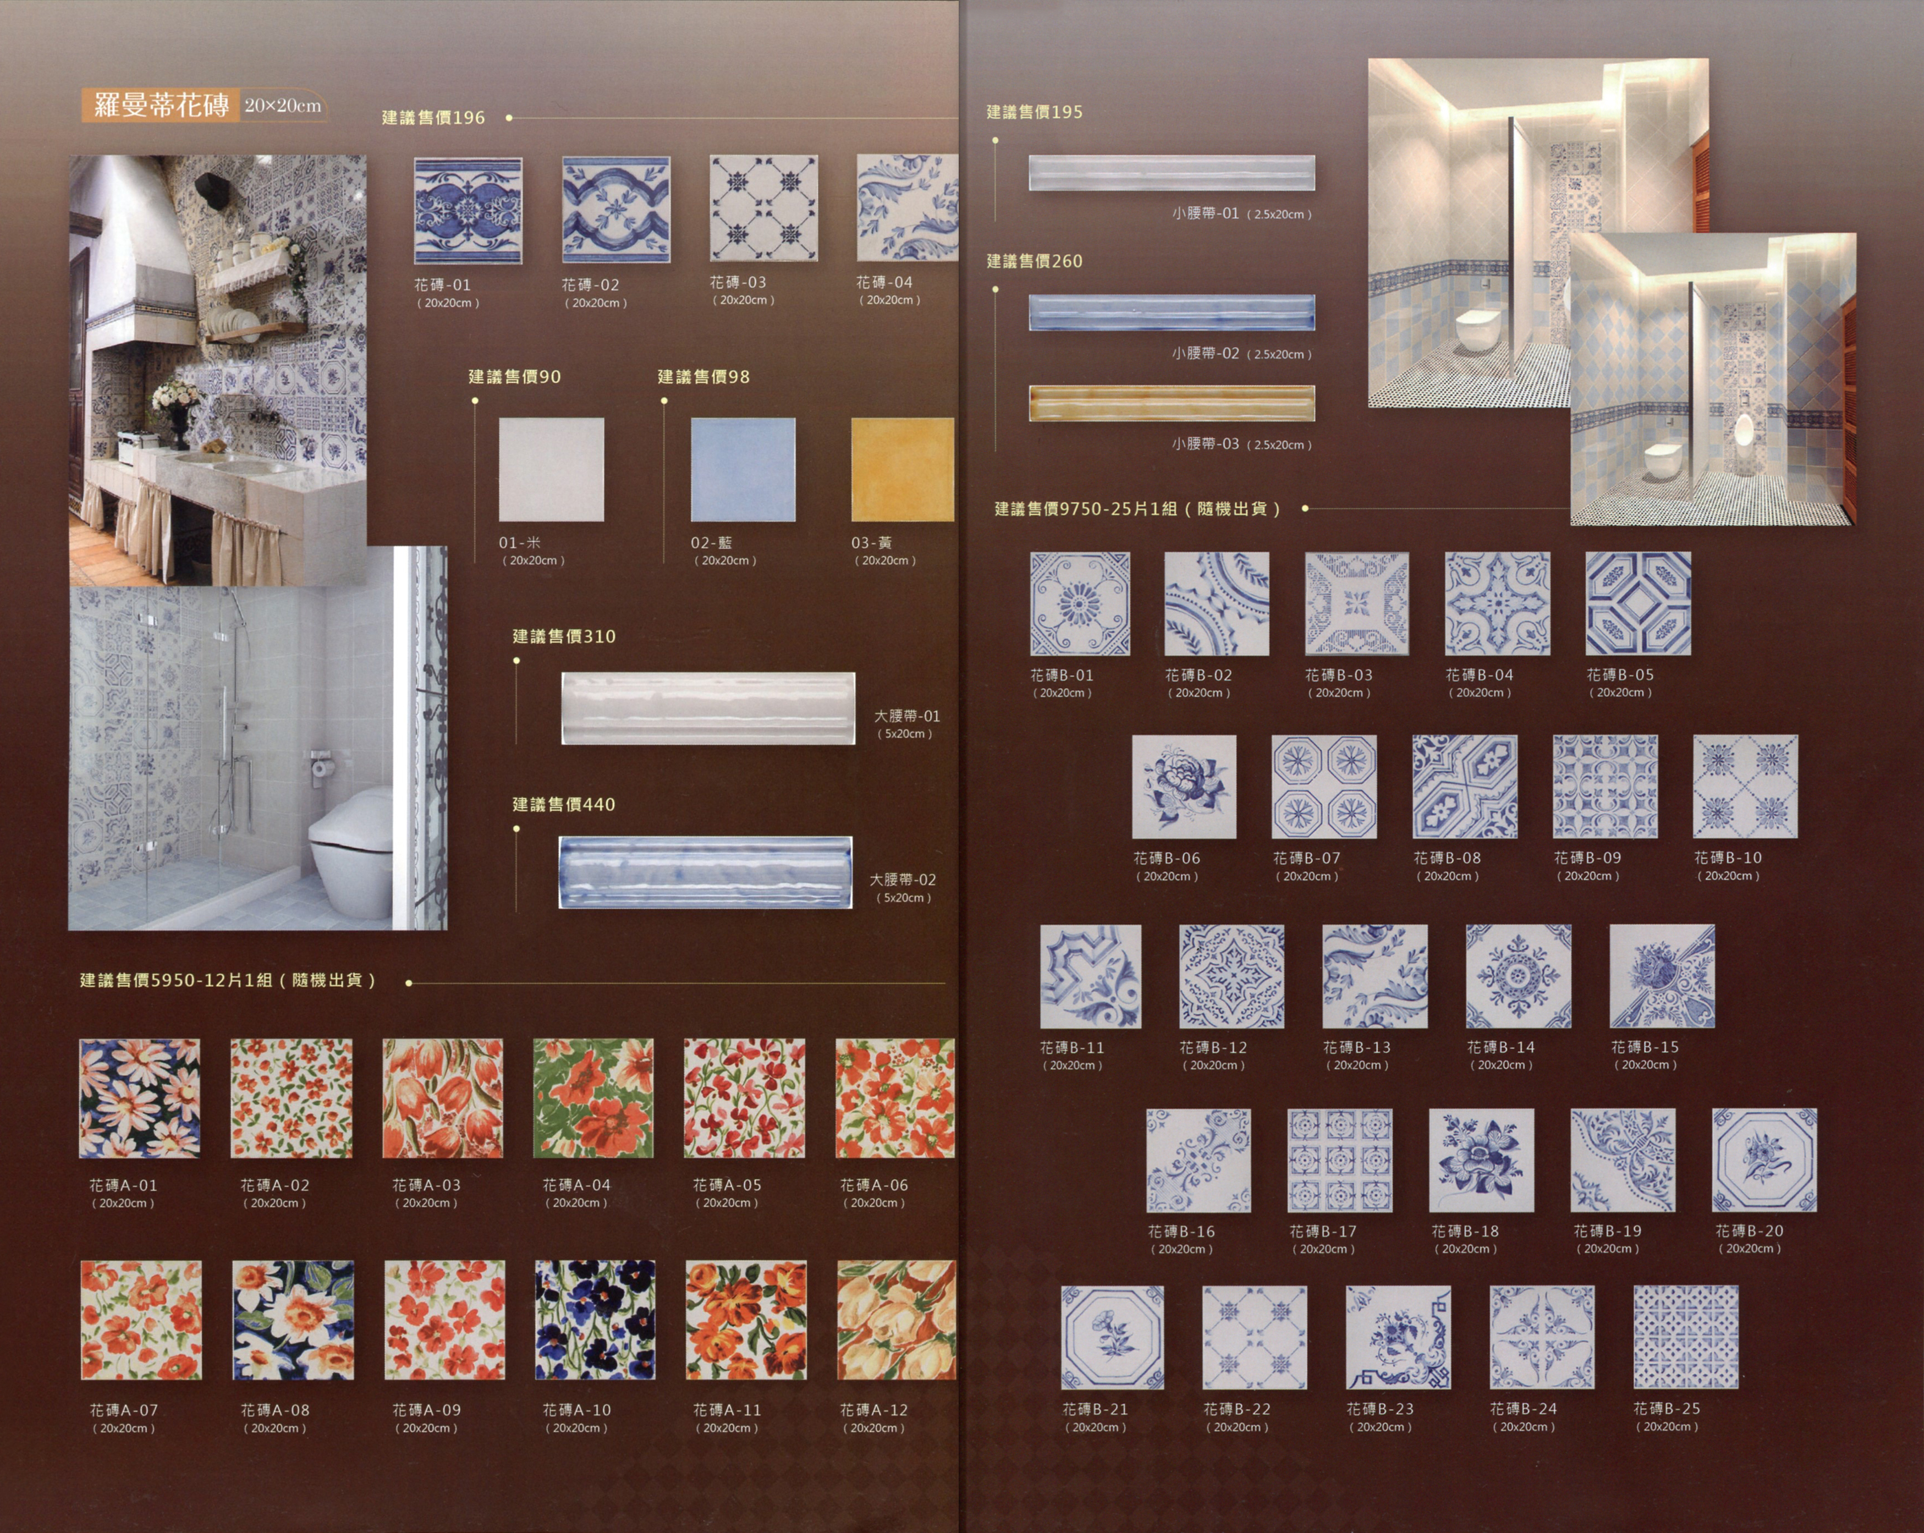This screenshot has height=1533, width=1924.
Task: Select the 大腰帶-02 blue border strip
Action: 705,873
